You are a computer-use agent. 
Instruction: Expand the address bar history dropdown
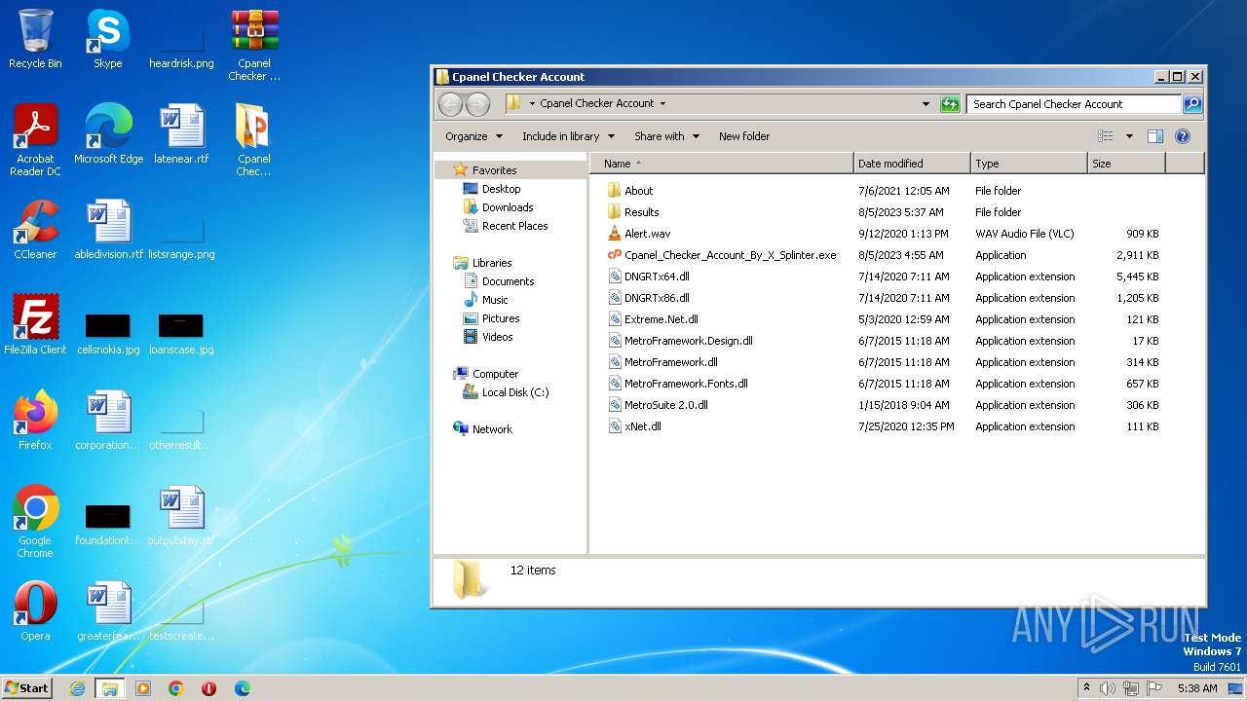(x=926, y=104)
